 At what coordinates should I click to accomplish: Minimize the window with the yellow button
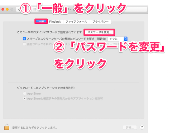7,9
